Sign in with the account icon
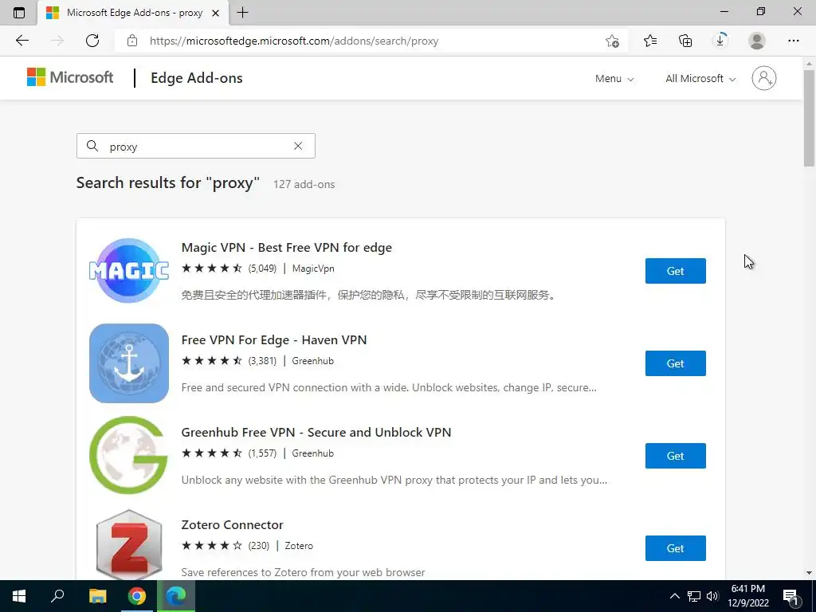816x612 pixels. [764, 78]
